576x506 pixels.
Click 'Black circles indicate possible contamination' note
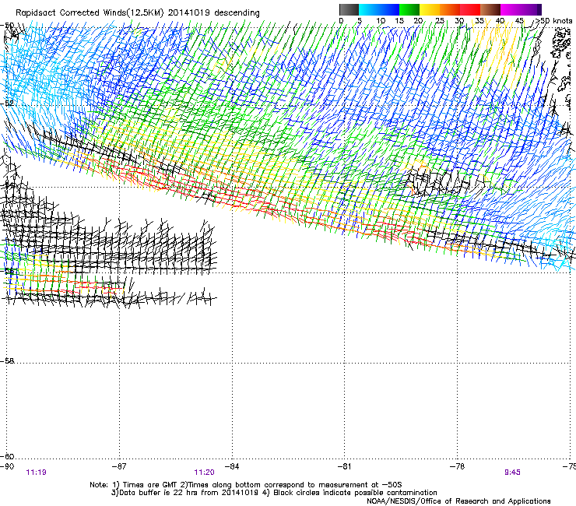tap(355, 493)
